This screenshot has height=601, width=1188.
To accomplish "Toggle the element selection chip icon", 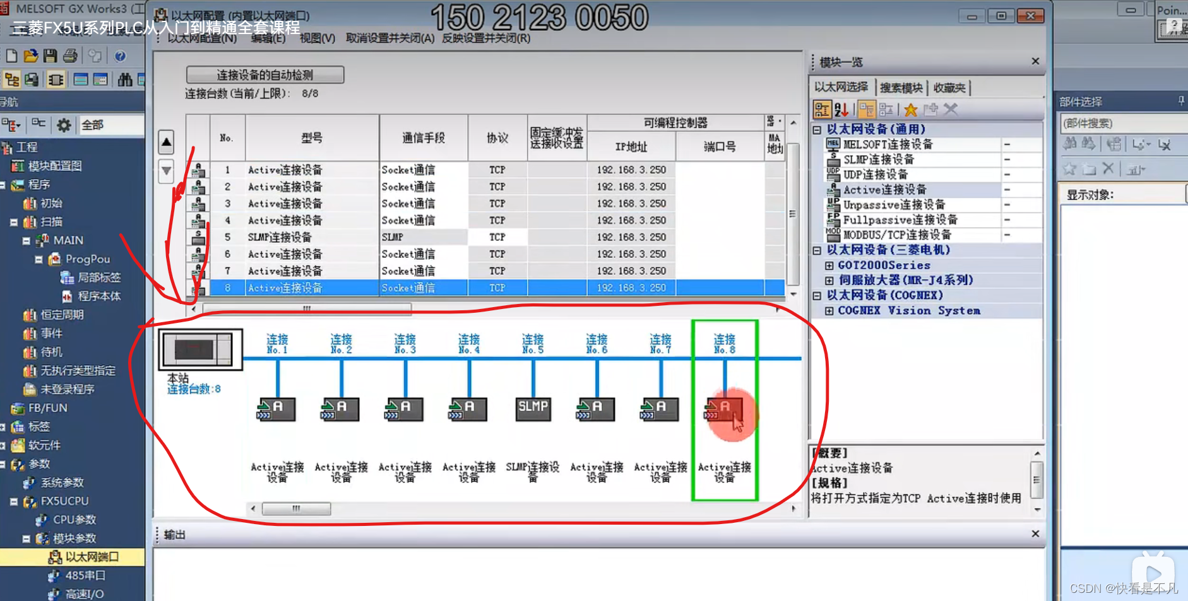I will tap(56, 79).
